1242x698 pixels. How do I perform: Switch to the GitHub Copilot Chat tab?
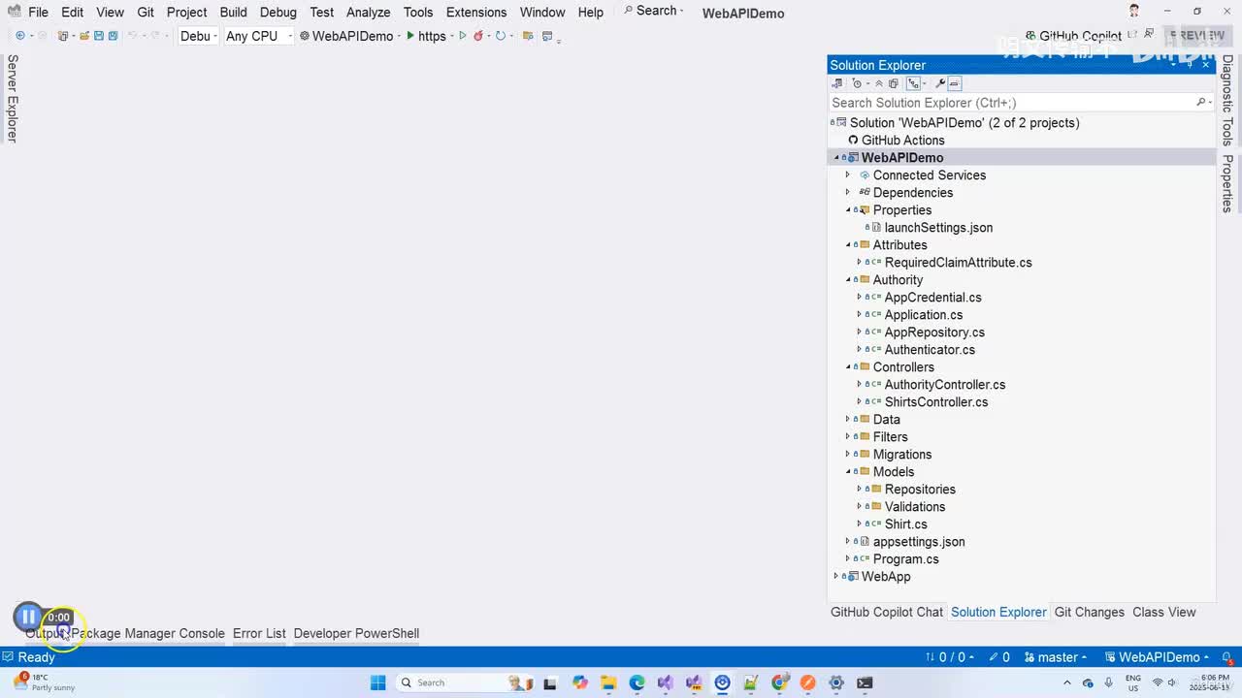pos(887,612)
